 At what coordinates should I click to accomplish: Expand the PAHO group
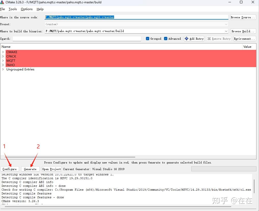[x=3, y=65]
